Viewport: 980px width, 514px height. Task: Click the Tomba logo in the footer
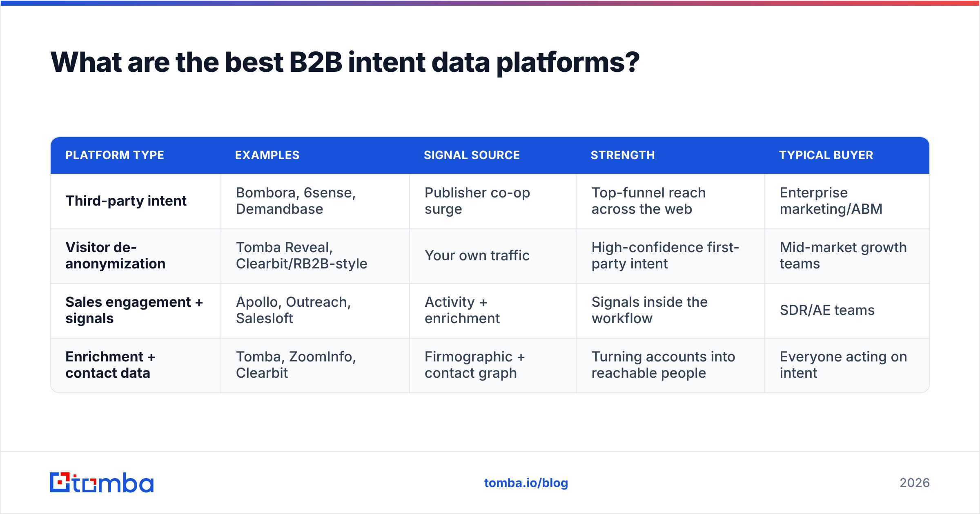click(102, 483)
